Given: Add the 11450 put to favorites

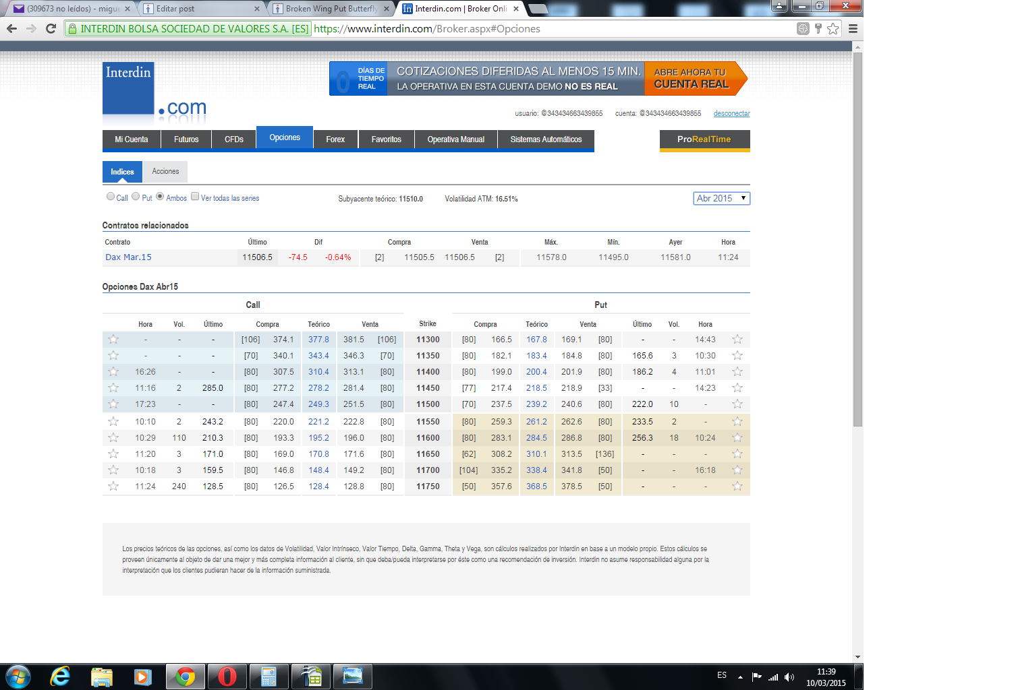Looking at the screenshot, I should pos(737,388).
